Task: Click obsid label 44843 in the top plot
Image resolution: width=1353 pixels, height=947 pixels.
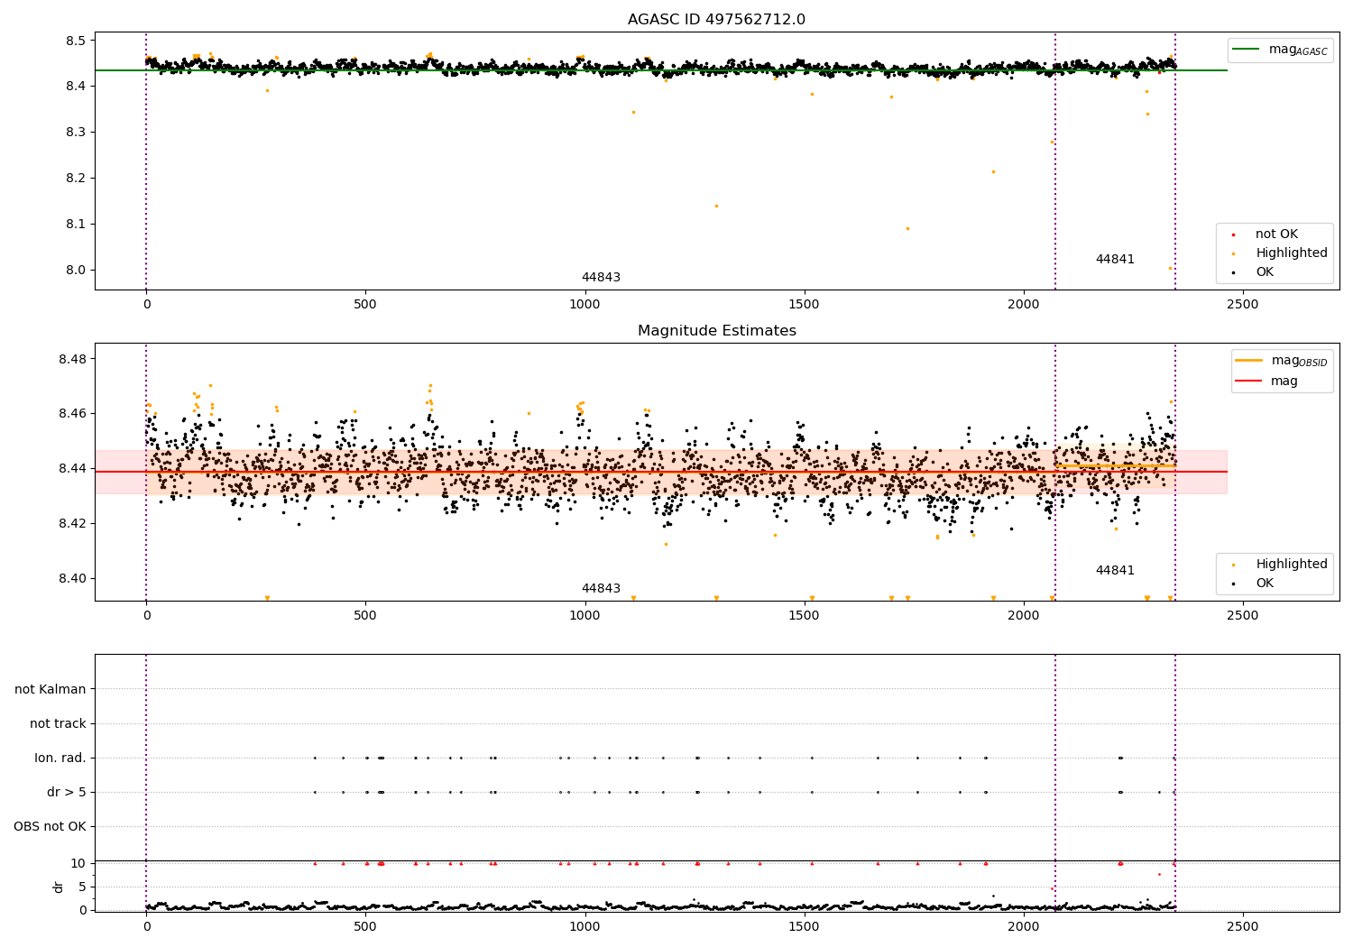Action: point(601,278)
